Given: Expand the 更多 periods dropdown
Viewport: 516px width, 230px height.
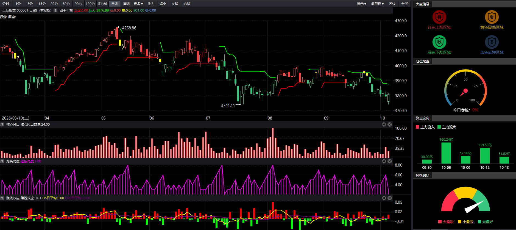Looking at the screenshot, I should pos(138,4).
